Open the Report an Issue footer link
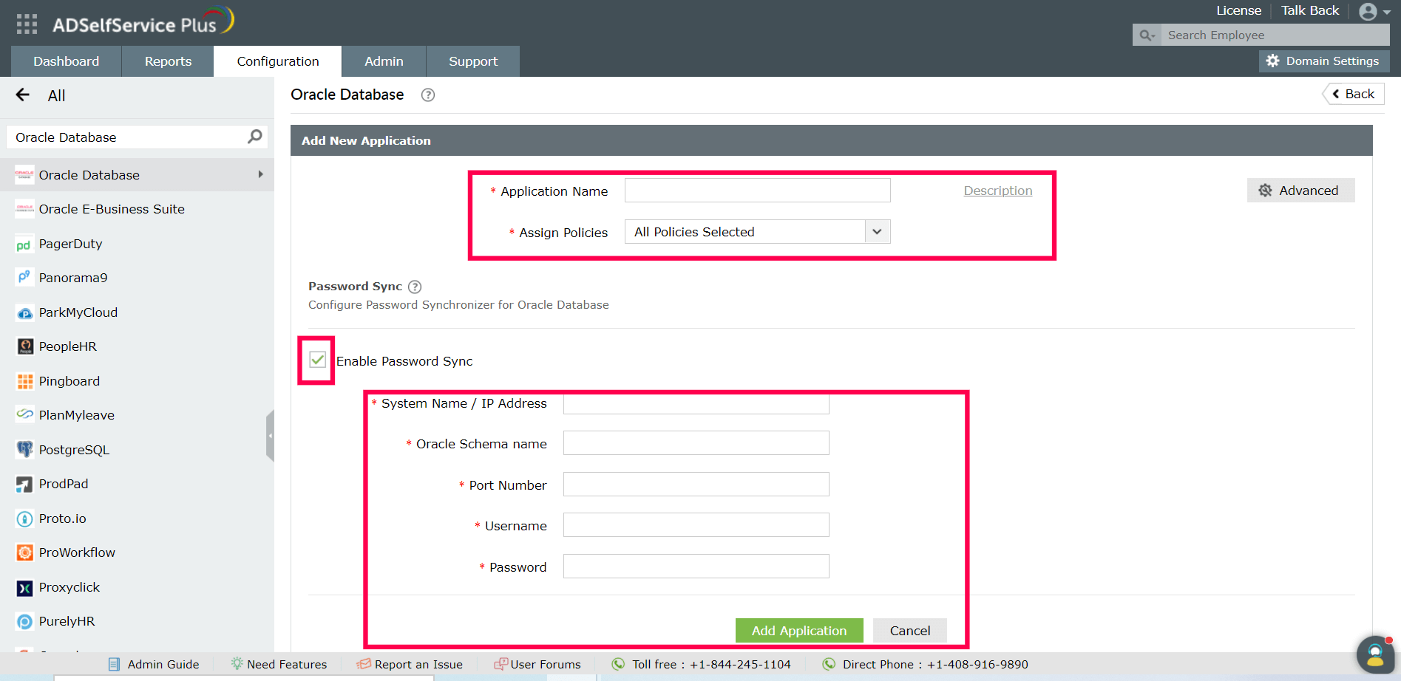Viewport: 1401px width, 681px height. coord(410,665)
